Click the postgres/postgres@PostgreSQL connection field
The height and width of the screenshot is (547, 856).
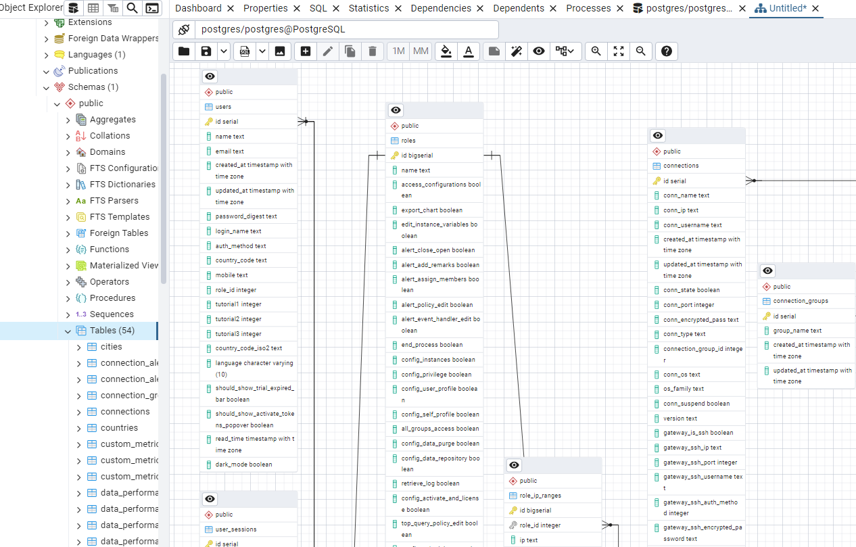[x=347, y=30]
